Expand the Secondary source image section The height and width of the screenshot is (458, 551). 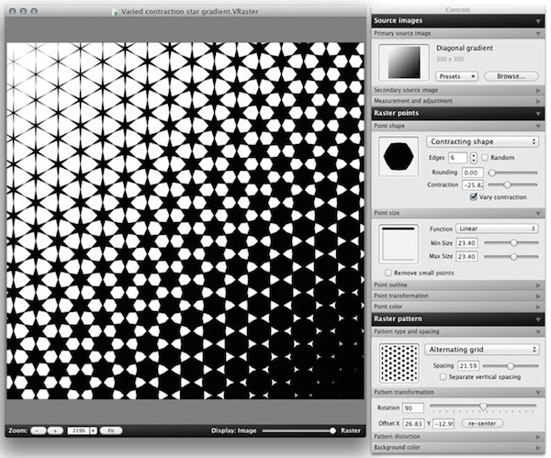click(x=459, y=90)
